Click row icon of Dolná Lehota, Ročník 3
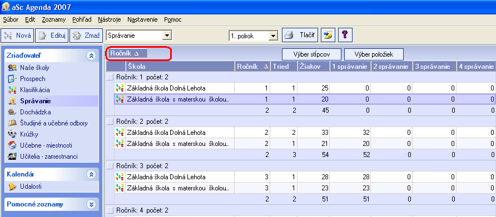This screenshot has height=217, width=496. 119,177
